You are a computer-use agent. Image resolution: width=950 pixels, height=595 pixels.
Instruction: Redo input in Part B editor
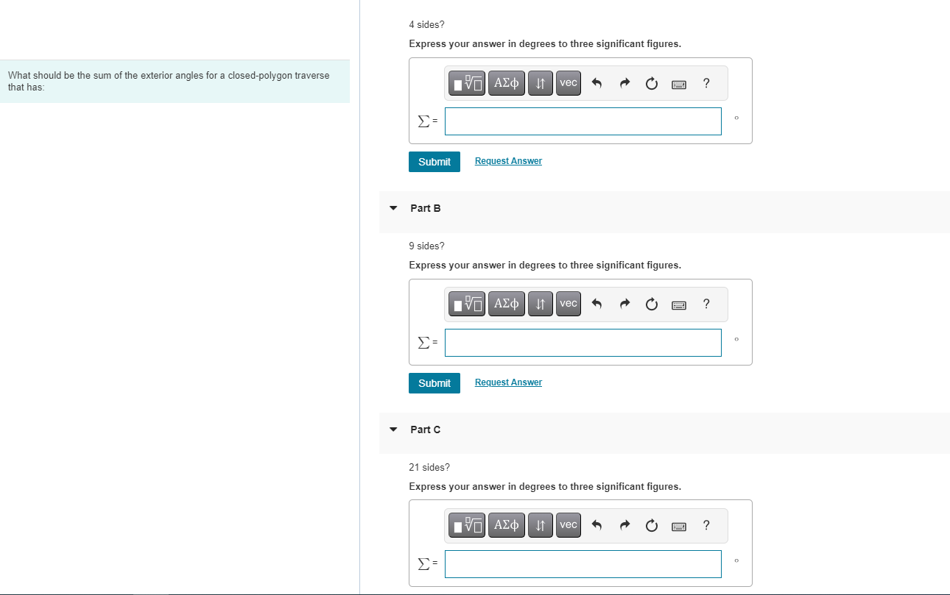(624, 303)
